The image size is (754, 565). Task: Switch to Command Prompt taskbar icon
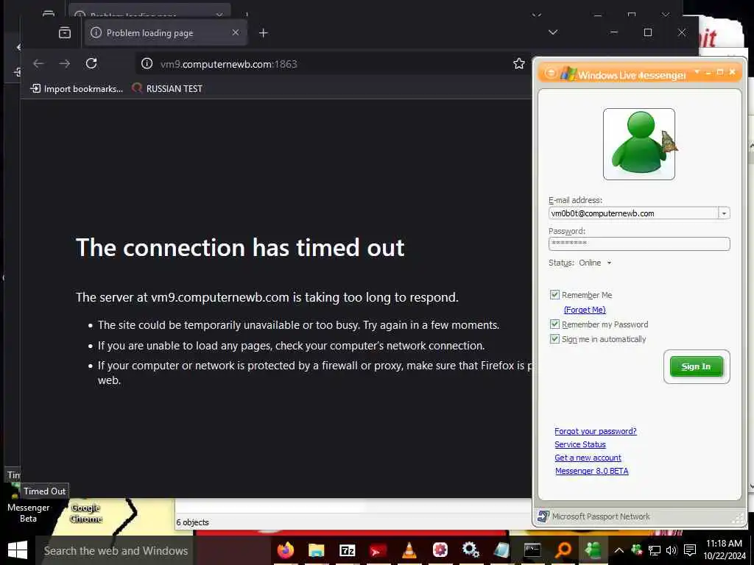tap(532, 550)
